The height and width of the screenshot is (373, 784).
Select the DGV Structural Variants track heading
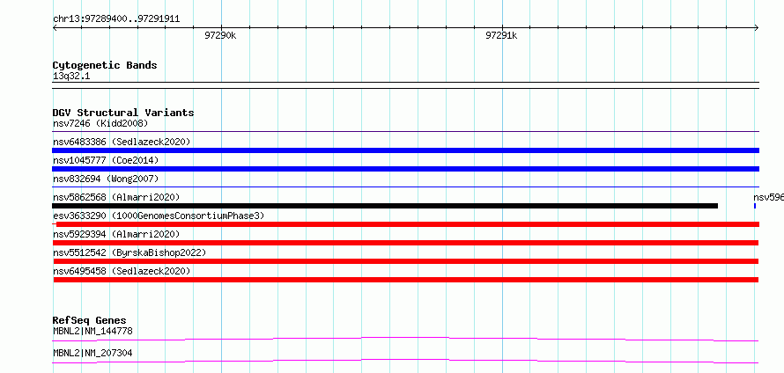(x=123, y=113)
